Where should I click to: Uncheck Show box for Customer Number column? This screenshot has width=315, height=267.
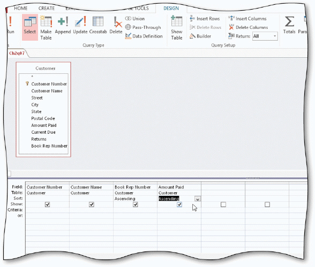coord(47,204)
